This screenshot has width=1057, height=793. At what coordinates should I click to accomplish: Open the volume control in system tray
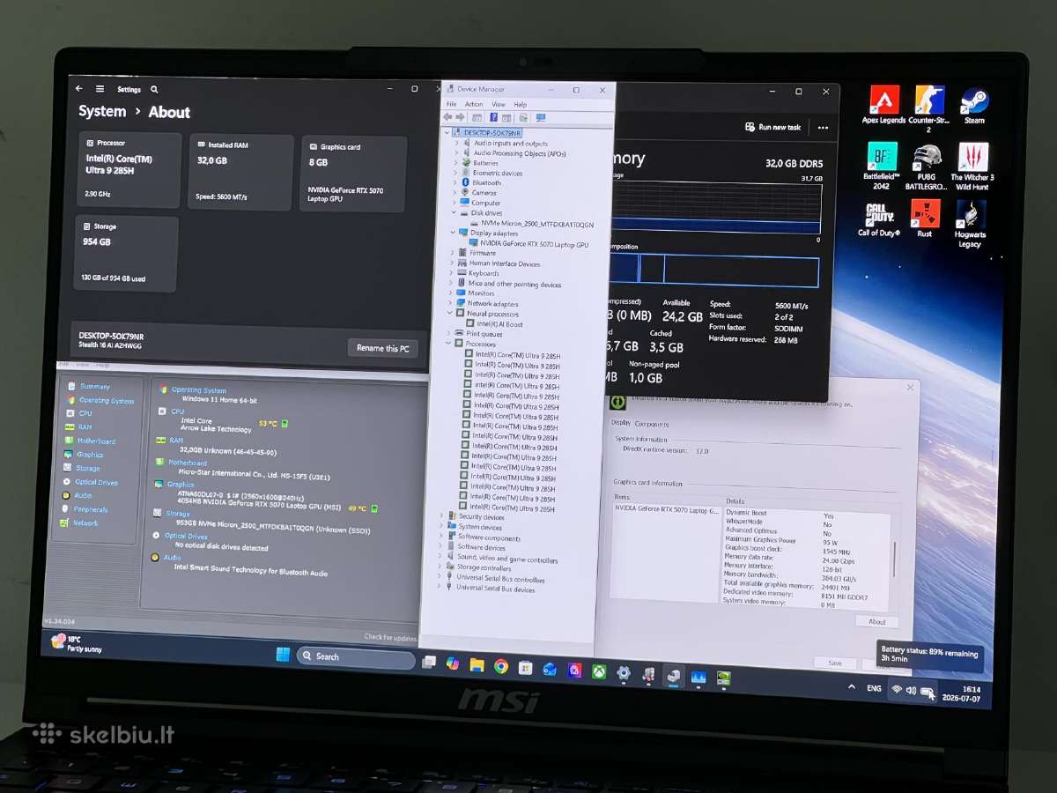[912, 691]
